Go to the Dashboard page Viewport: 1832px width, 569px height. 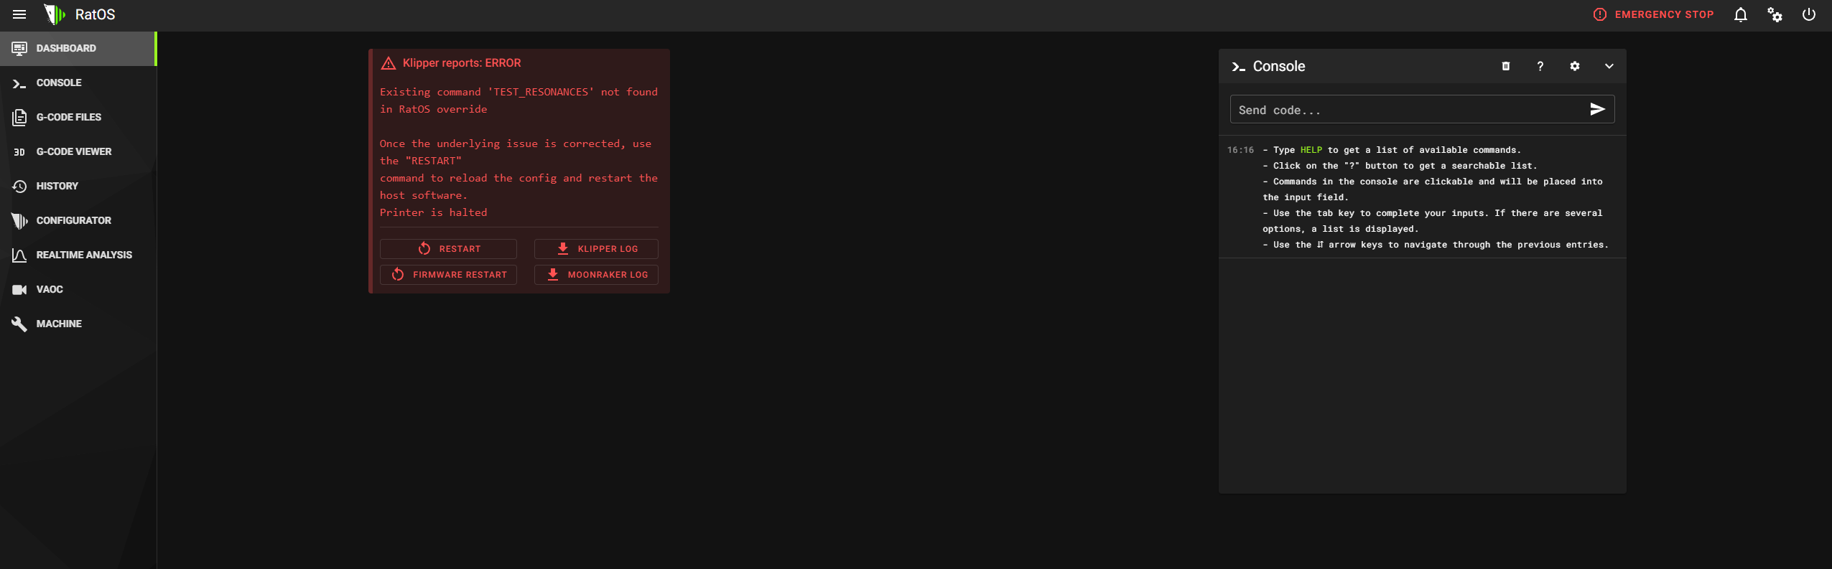[78, 49]
